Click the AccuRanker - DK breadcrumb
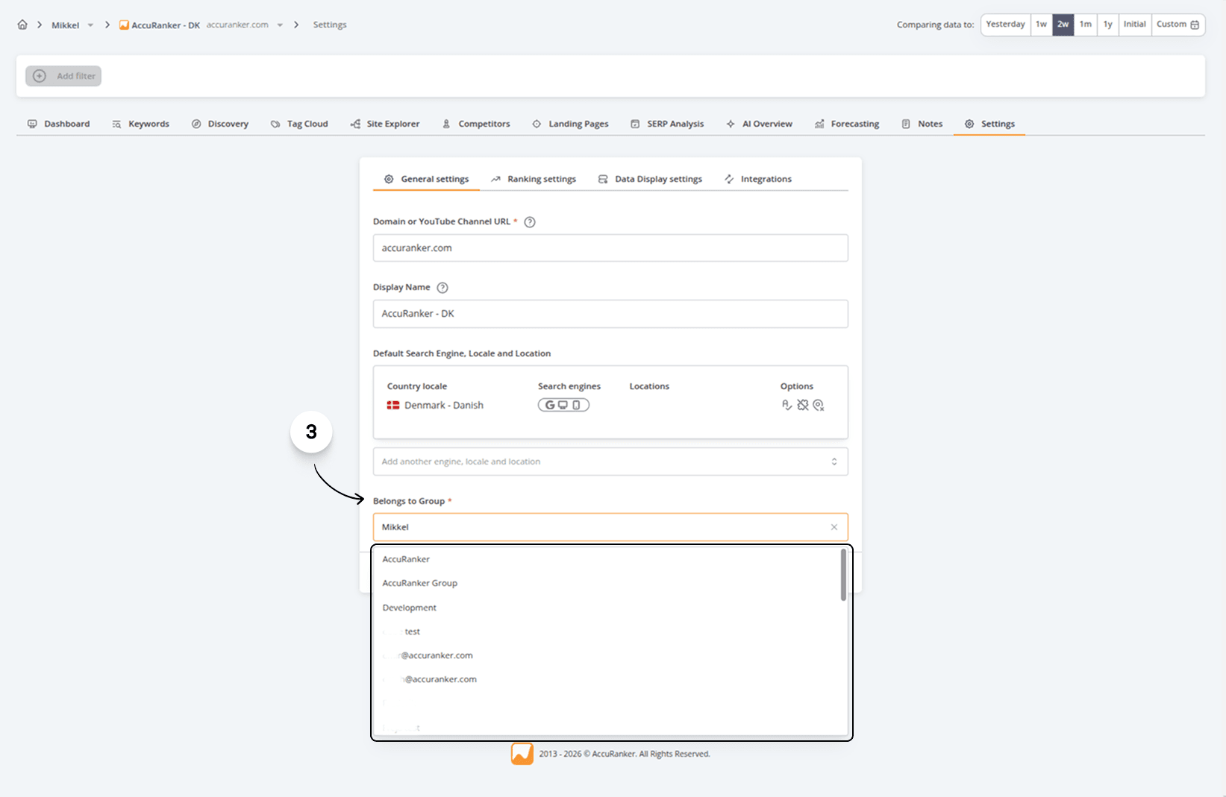 coord(159,25)
